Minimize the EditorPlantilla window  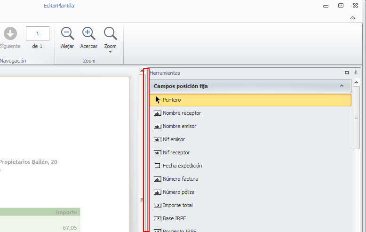[326, 6]
